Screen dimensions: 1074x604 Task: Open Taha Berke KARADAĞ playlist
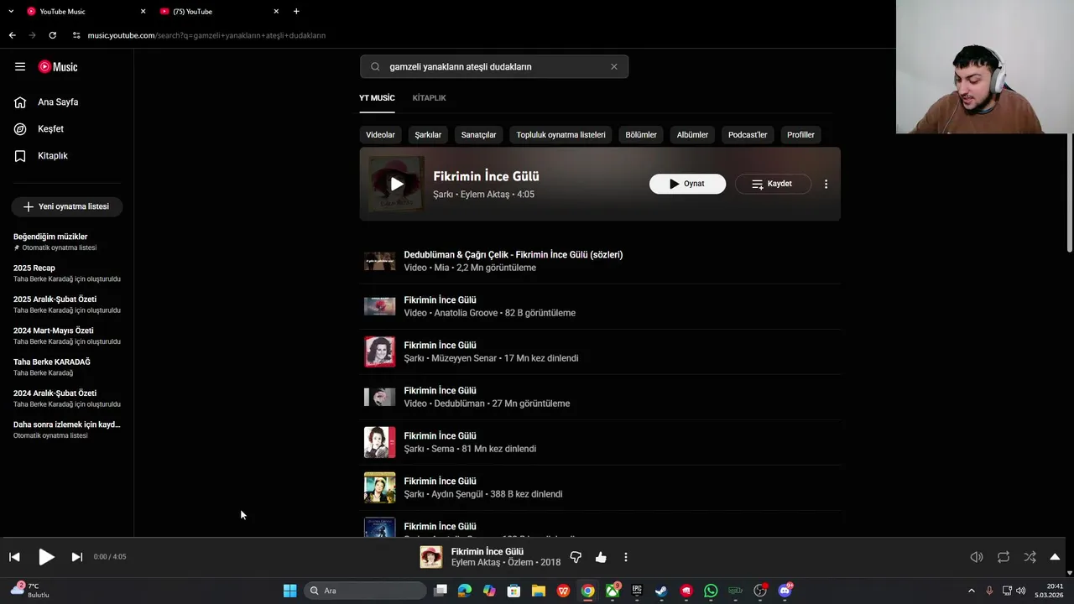click(x=67, y=367)
